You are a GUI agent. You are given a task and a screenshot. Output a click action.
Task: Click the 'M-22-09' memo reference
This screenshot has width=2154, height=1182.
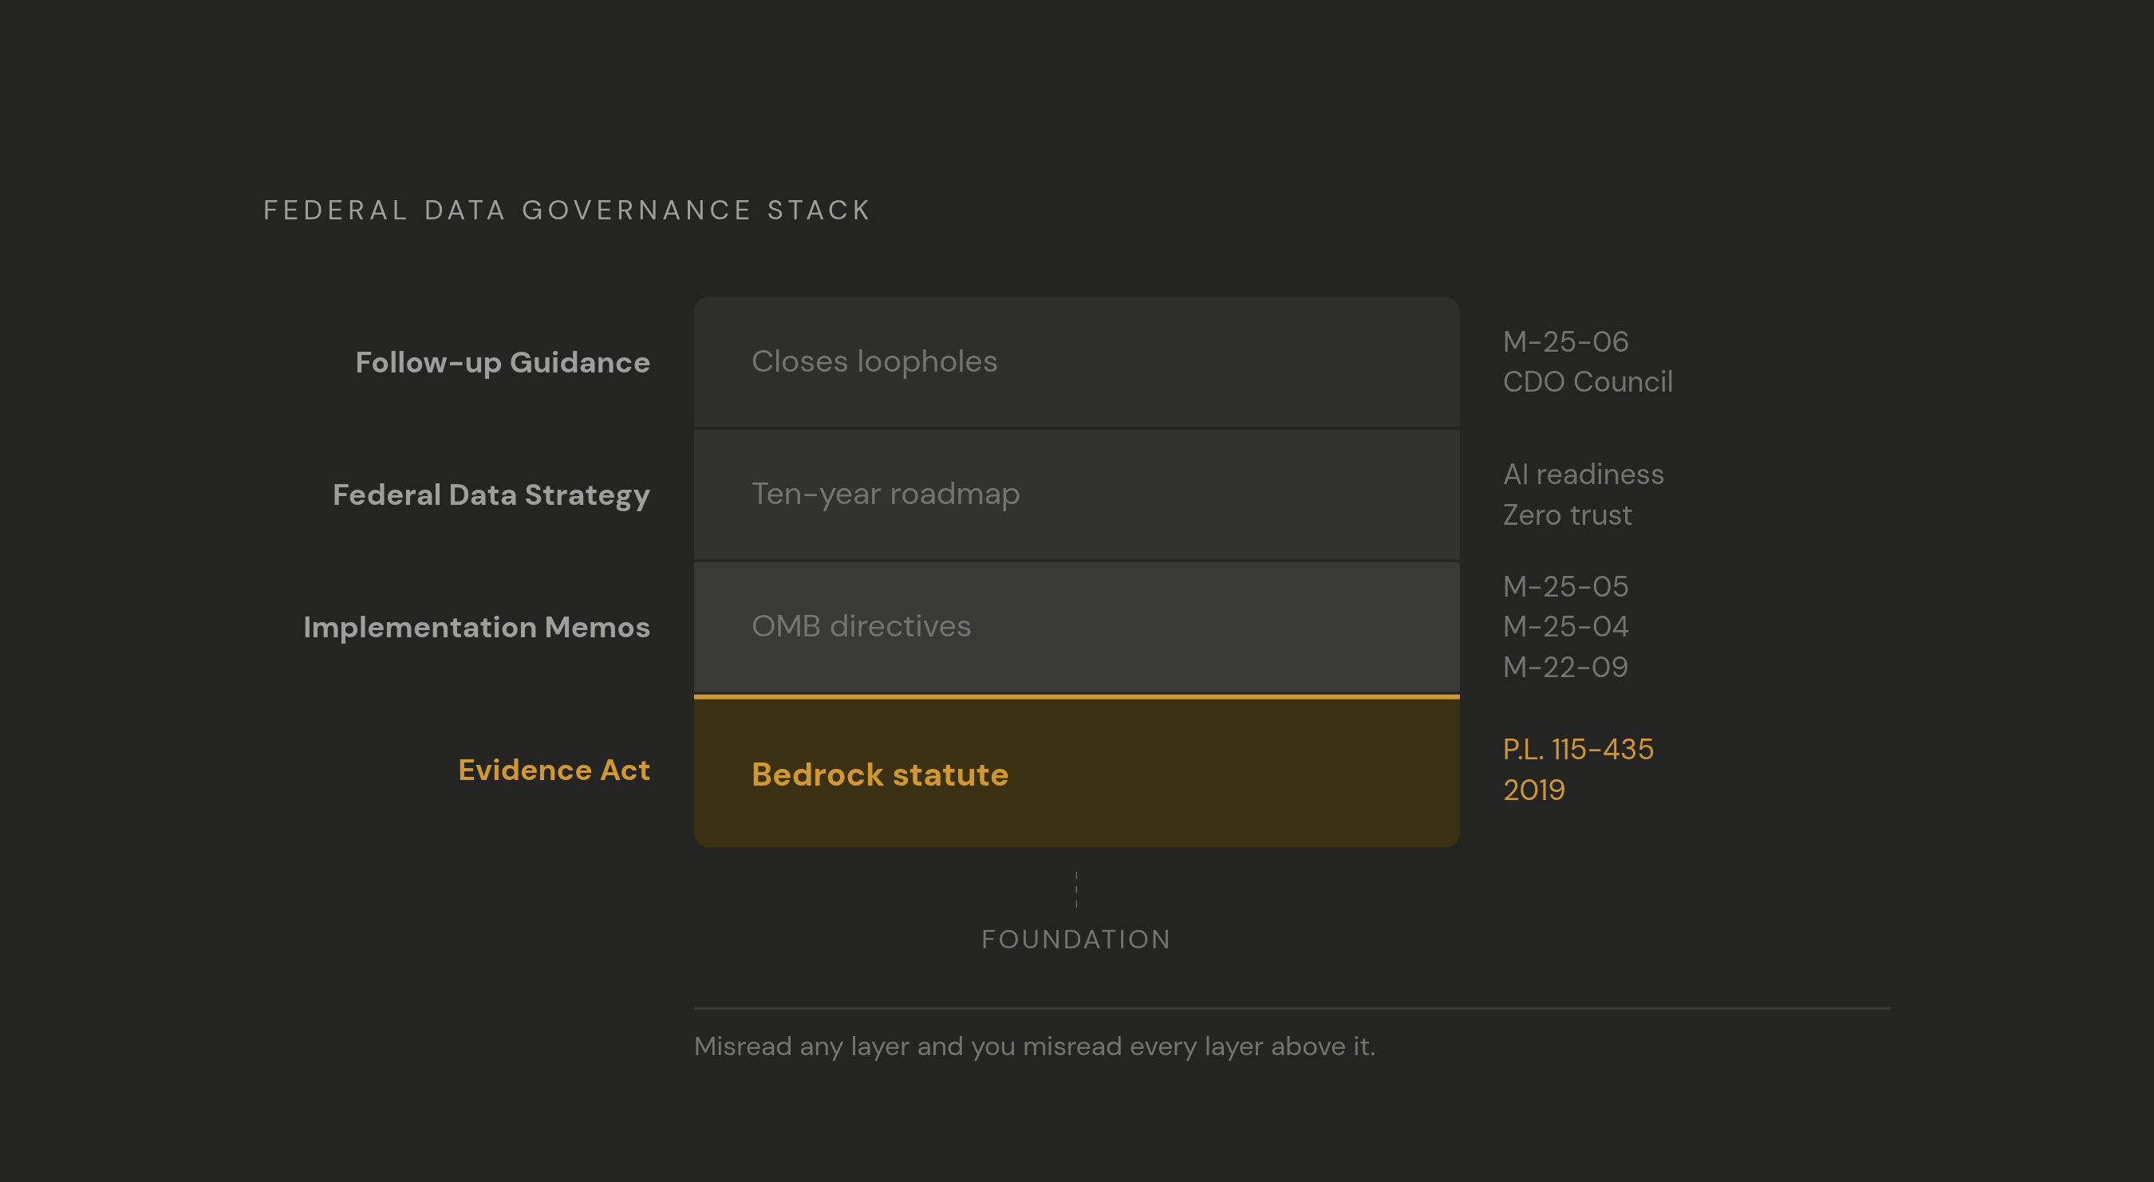[1565, 667]
